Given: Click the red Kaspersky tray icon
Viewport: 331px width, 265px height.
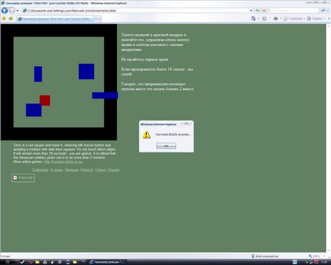Looking at the screenshot, I should tap(316, 262).
